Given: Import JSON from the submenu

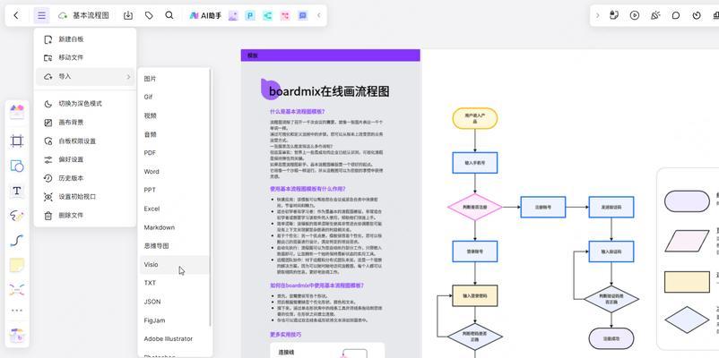Looking at the screenshot, I should [x=174, y=302].
